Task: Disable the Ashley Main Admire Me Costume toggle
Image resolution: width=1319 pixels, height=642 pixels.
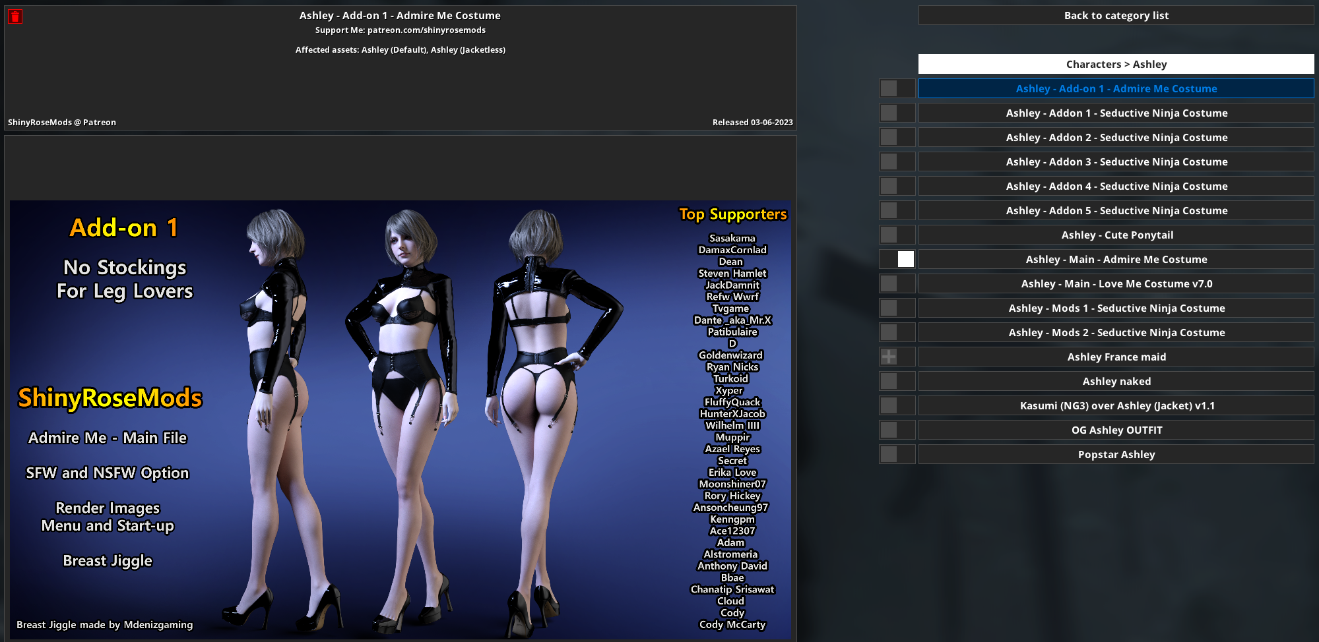Action: (897, 259)
